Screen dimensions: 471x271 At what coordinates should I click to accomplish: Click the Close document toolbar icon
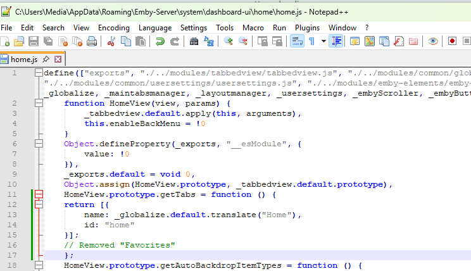(63, 41)
